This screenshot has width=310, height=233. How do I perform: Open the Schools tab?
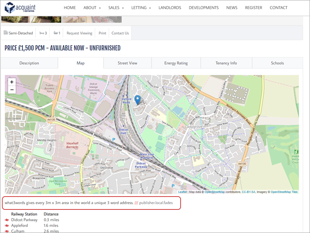tap(277, 63)
